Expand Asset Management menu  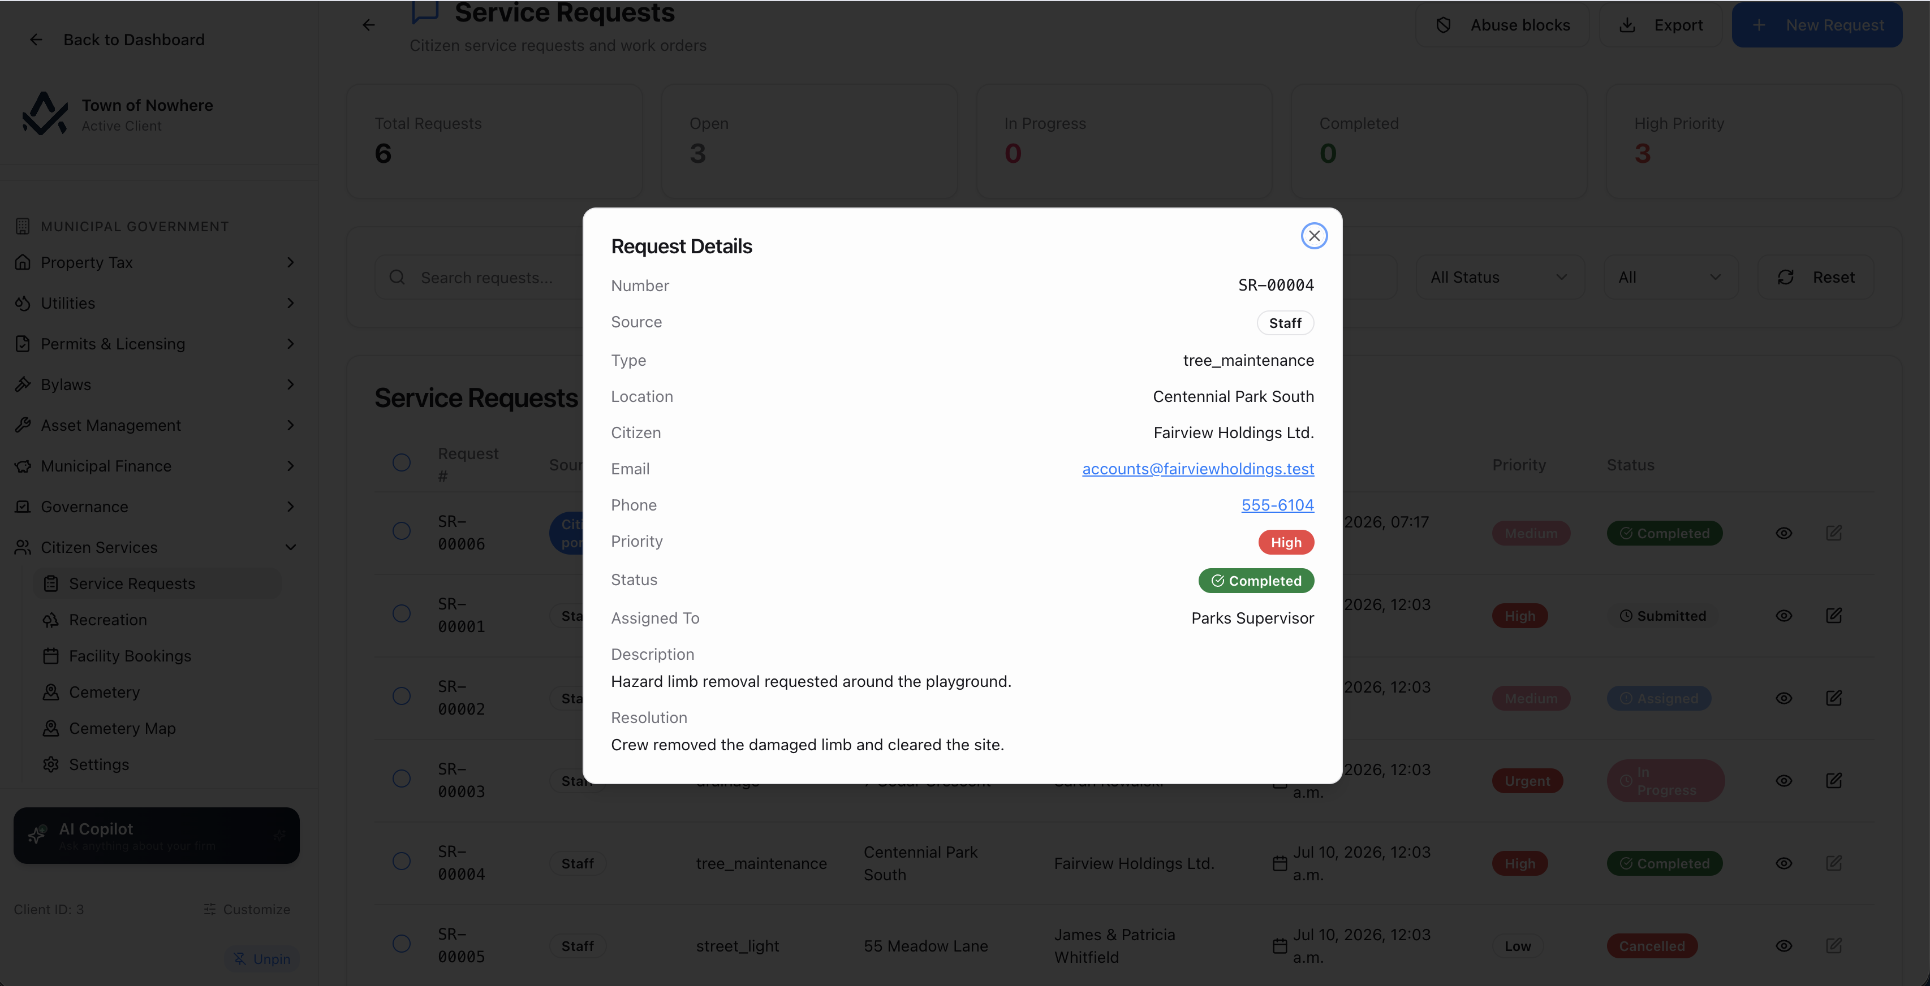(x=156, y=425)
